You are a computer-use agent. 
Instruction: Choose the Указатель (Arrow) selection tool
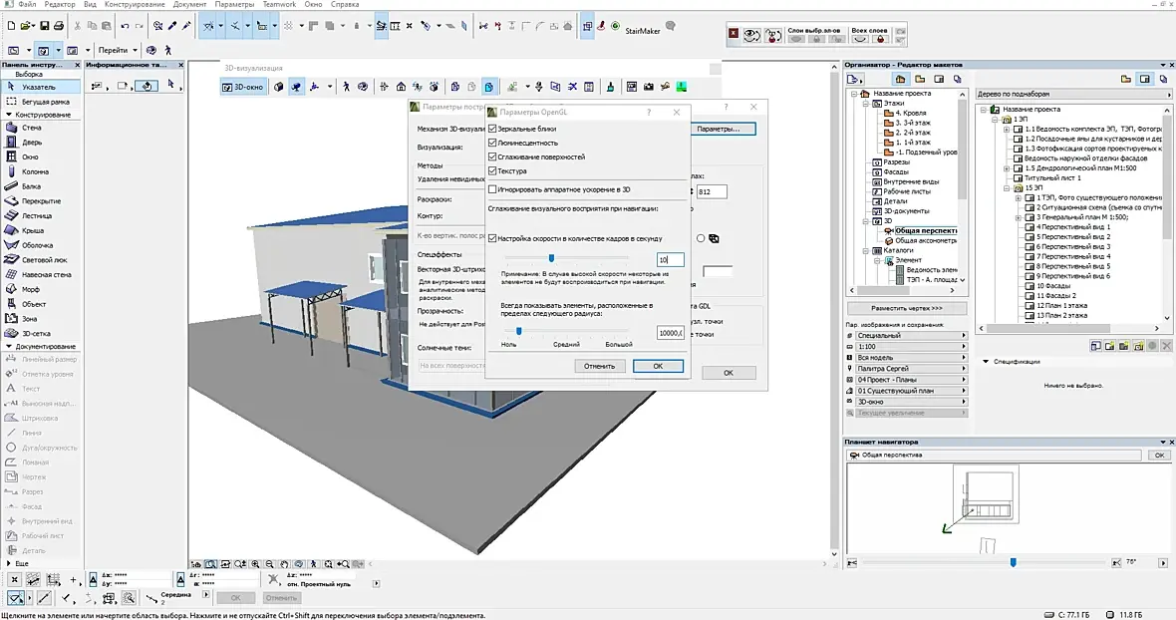[38, 87]
